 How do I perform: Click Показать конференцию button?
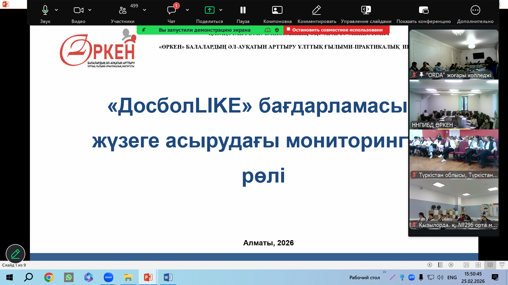pos(424,14)
